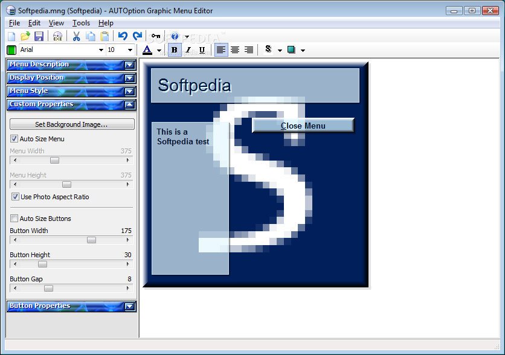The image size is (505, 355).
Task: Open the text shadow dropdown arrow
Action: point(280,51)
